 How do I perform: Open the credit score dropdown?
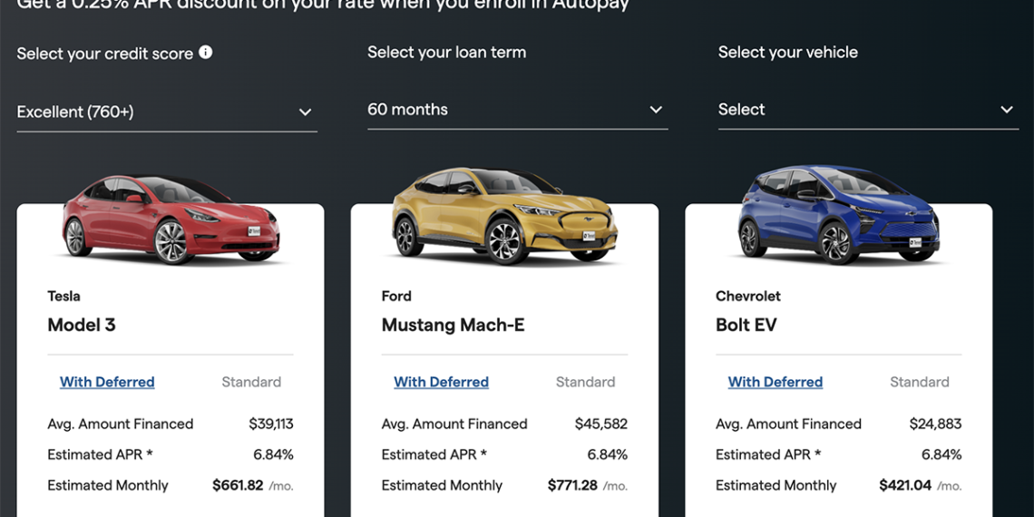[166, 112]
